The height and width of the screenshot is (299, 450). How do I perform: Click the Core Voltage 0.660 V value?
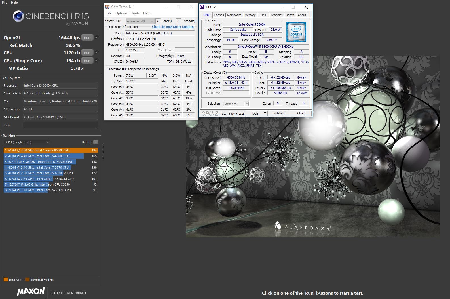click(271, 40)
